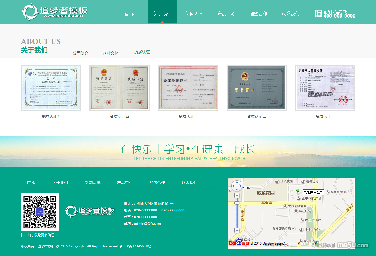Image resolution: width=376 pixels, height=256 pixels.
Task: Open the 资质认证五 certificate thumbnail
Action: pyautogui.click(x=51, y=88)
